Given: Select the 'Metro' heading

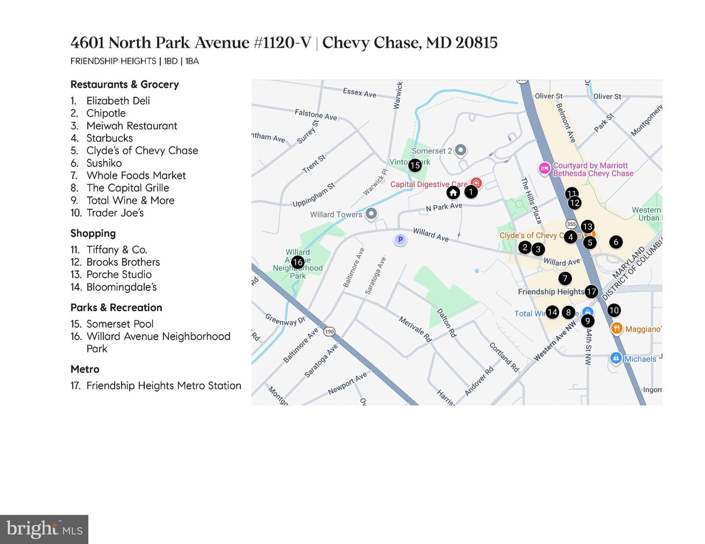Looking at the screenshot, I should tap(85, 369).
